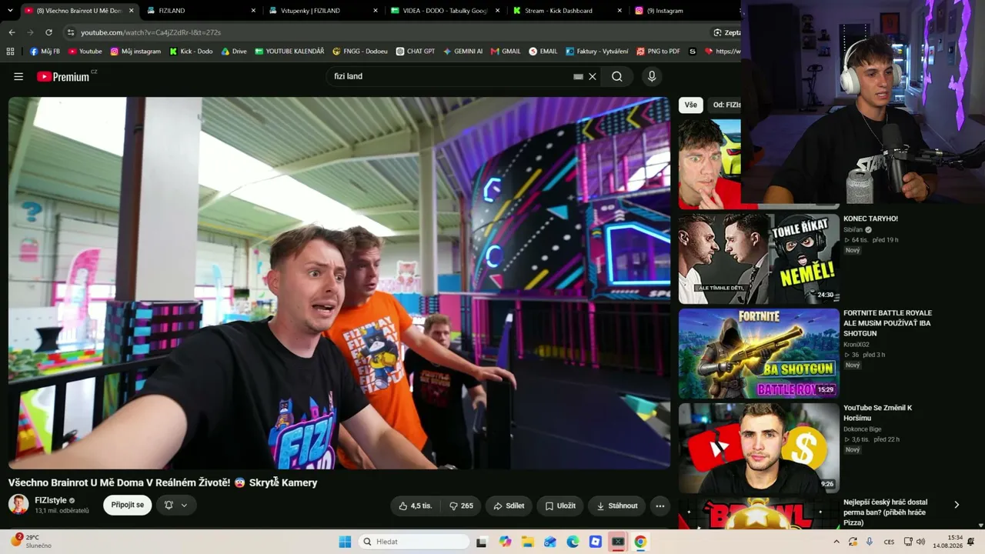This screenshot has height=554, width=985.
Task: Open 'YOUTUBE KALENDÁŘ' bookmark
Action: [x=289, y=52]
